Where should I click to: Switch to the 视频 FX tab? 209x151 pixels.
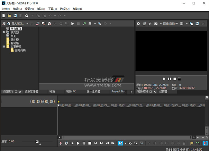click(x=71, y=92)
